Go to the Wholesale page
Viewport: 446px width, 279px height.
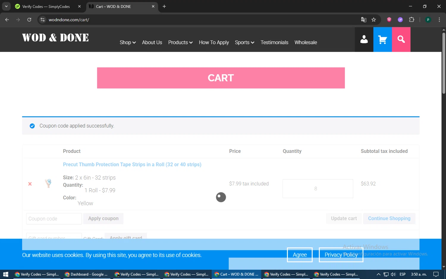[306, 42]
